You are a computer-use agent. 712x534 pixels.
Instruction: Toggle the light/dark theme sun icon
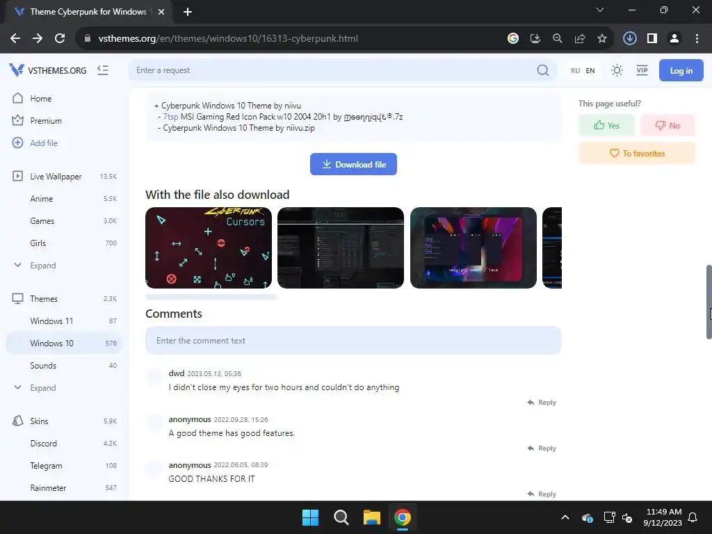617,70
